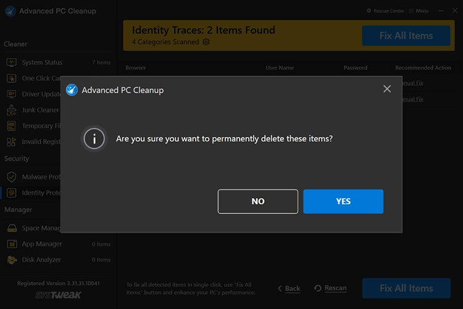
Task: Click the Driver Updater icon
Action: tap(12, 94)
